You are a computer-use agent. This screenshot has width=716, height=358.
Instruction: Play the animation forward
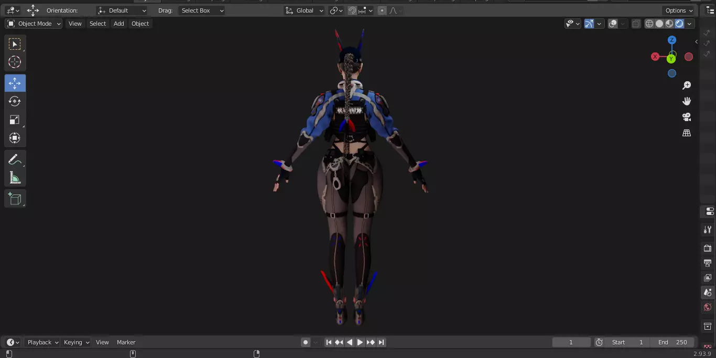[360, 342]
